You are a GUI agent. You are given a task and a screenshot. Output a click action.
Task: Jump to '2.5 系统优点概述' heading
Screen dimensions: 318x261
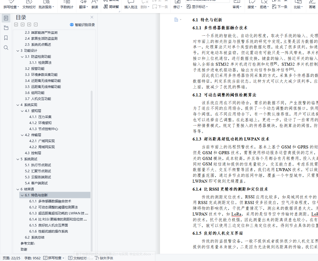pos(38,44)
